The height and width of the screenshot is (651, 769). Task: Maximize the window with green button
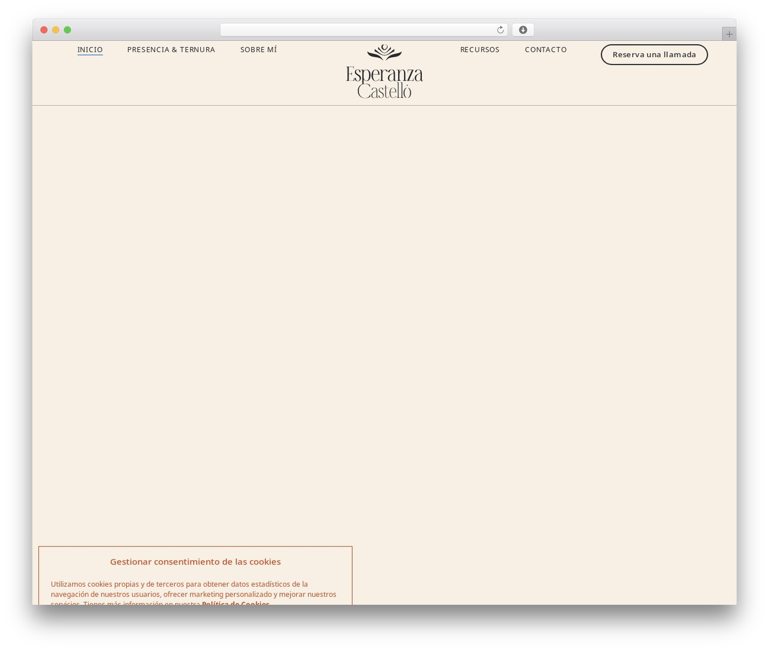coord(67,30)
